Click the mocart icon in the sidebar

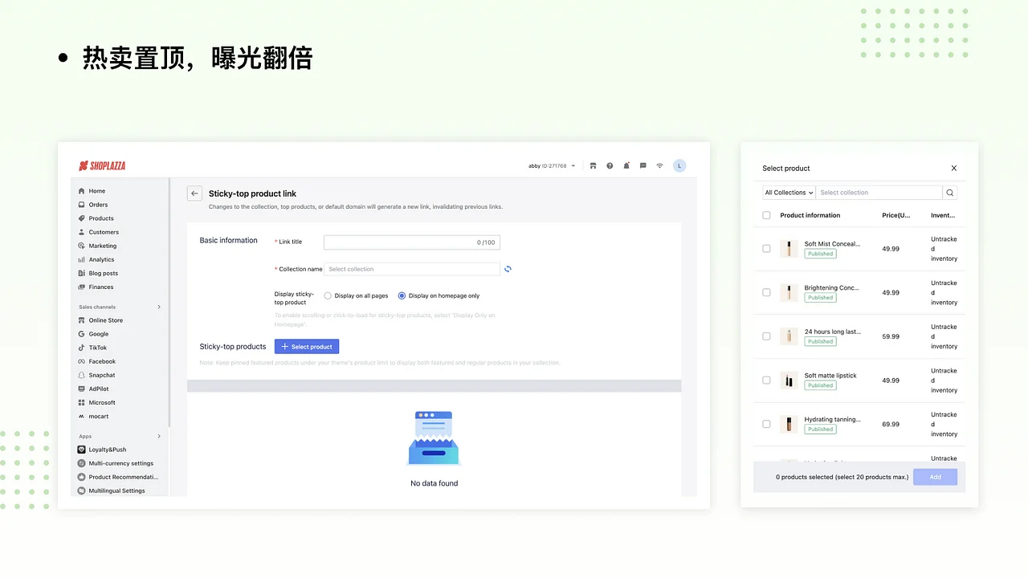point(82,416)
